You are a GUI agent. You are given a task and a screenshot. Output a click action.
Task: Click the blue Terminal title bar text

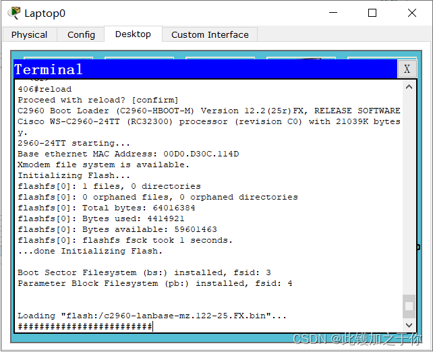point(49,69)
